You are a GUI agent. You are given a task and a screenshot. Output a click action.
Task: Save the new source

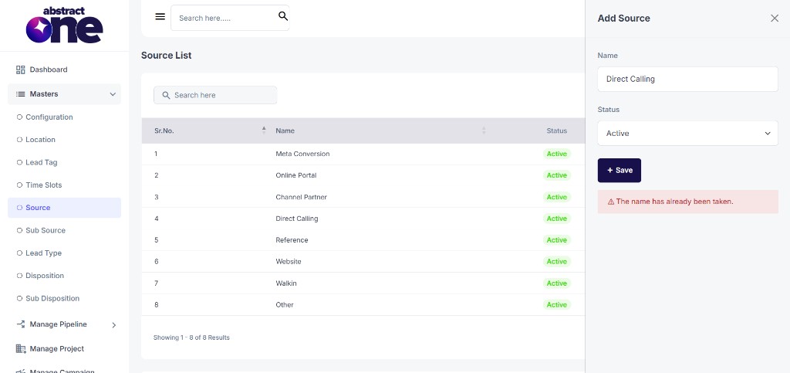620,171
